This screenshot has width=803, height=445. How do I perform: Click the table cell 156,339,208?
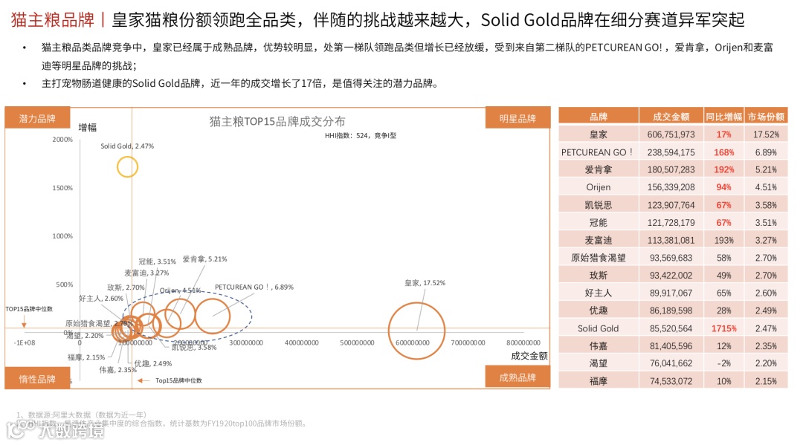pos(671,187)
